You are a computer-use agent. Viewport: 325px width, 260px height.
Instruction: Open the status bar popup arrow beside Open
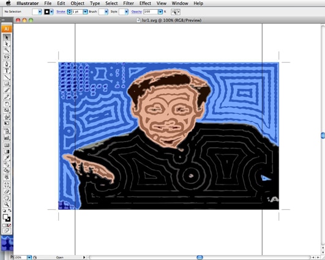84,258
